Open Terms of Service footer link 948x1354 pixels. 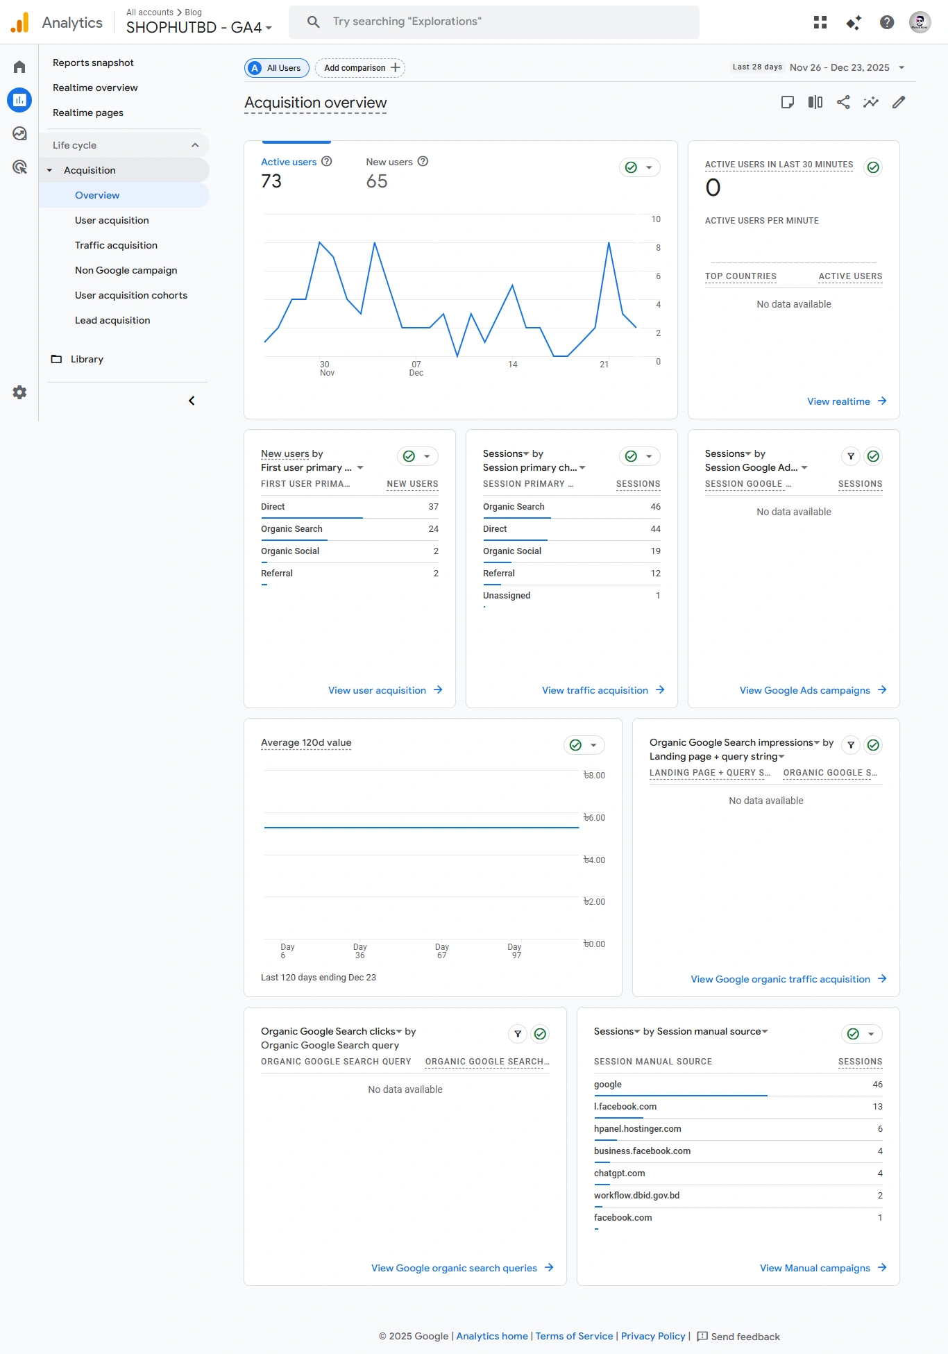tap(574, 1336)
